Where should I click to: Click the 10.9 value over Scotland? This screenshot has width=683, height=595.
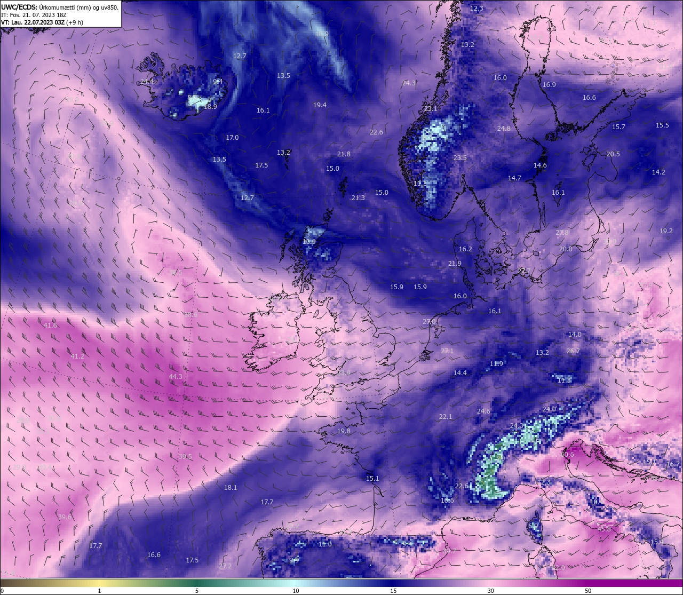pyautogui.click(x=309, y=241)
